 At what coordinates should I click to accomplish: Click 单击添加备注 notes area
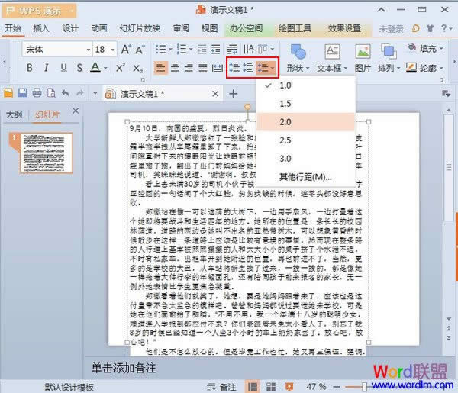pyautogui.click(x=124, y=368)
